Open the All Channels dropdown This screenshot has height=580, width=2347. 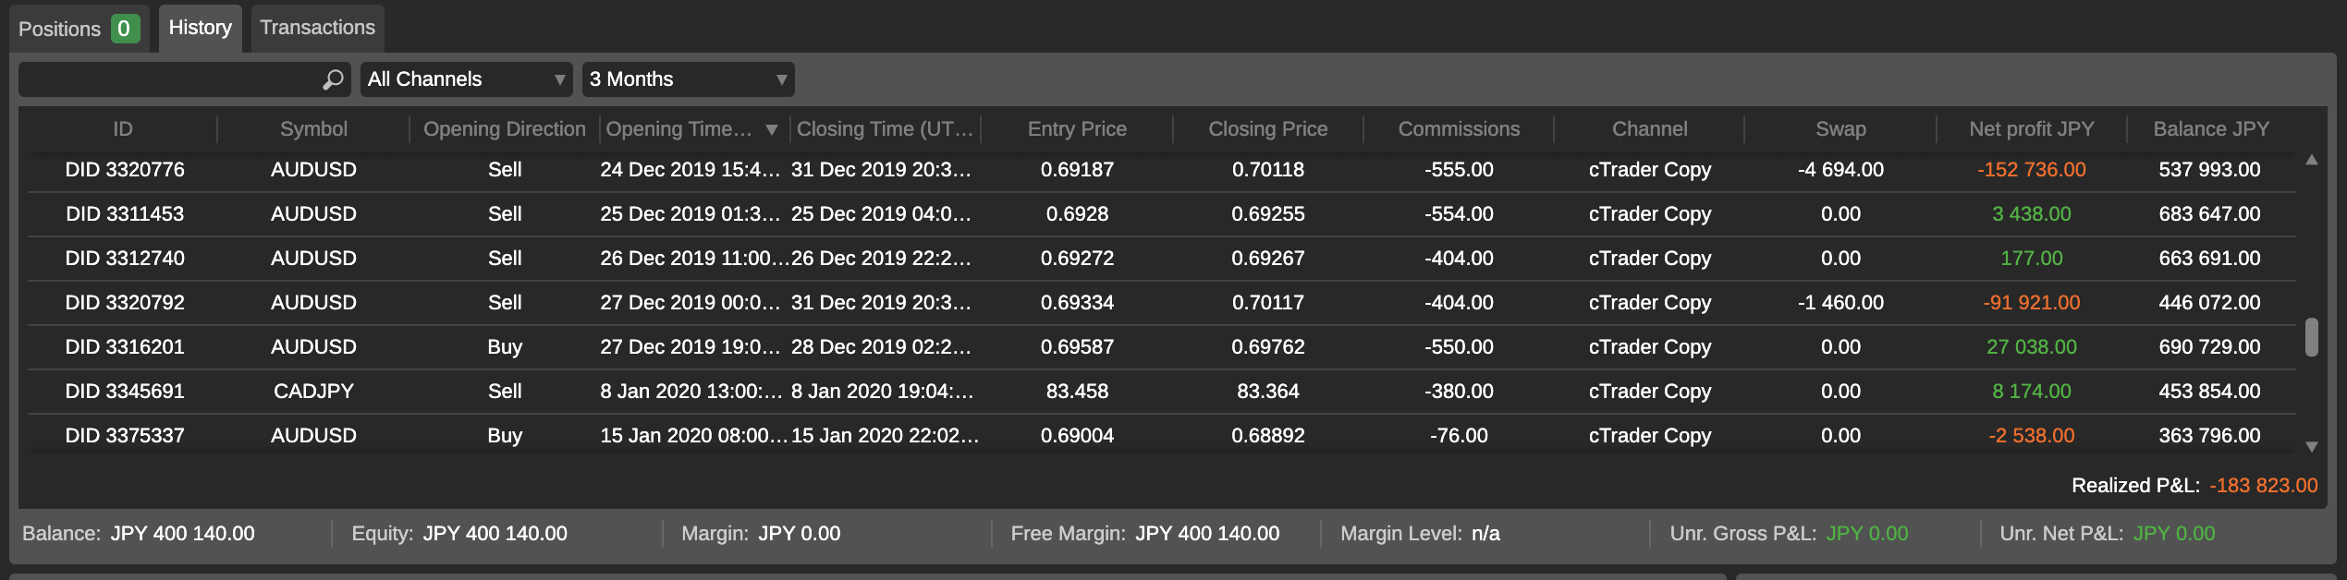coord(466,79)
